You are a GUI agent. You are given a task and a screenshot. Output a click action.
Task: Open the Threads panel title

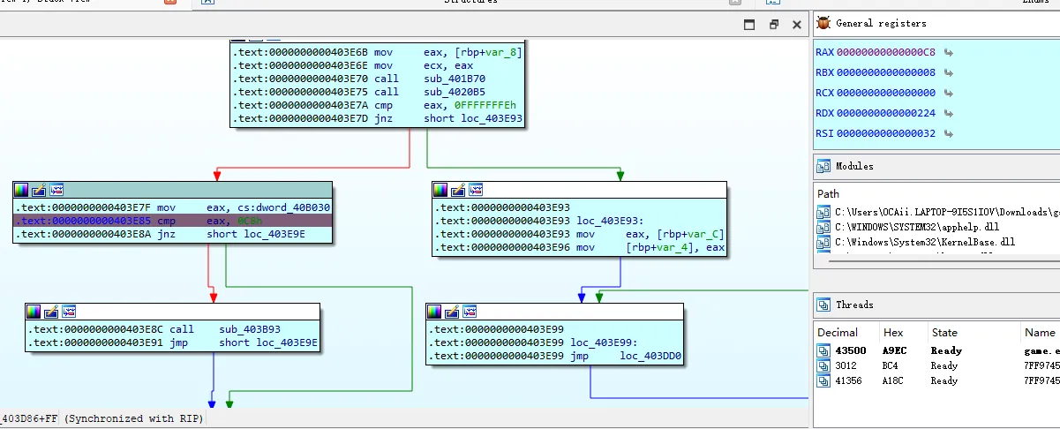pyautogui.click(x=854, y=305)
